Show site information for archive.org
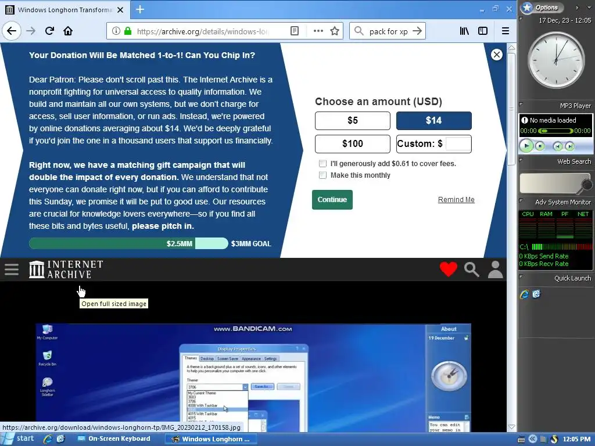 (x=116, y=31)
